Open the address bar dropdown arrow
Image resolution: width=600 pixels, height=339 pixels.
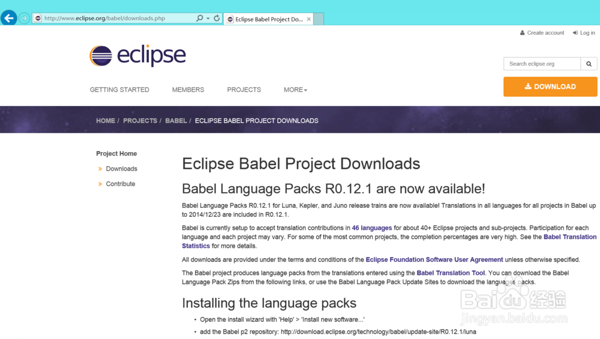[208, 18]
